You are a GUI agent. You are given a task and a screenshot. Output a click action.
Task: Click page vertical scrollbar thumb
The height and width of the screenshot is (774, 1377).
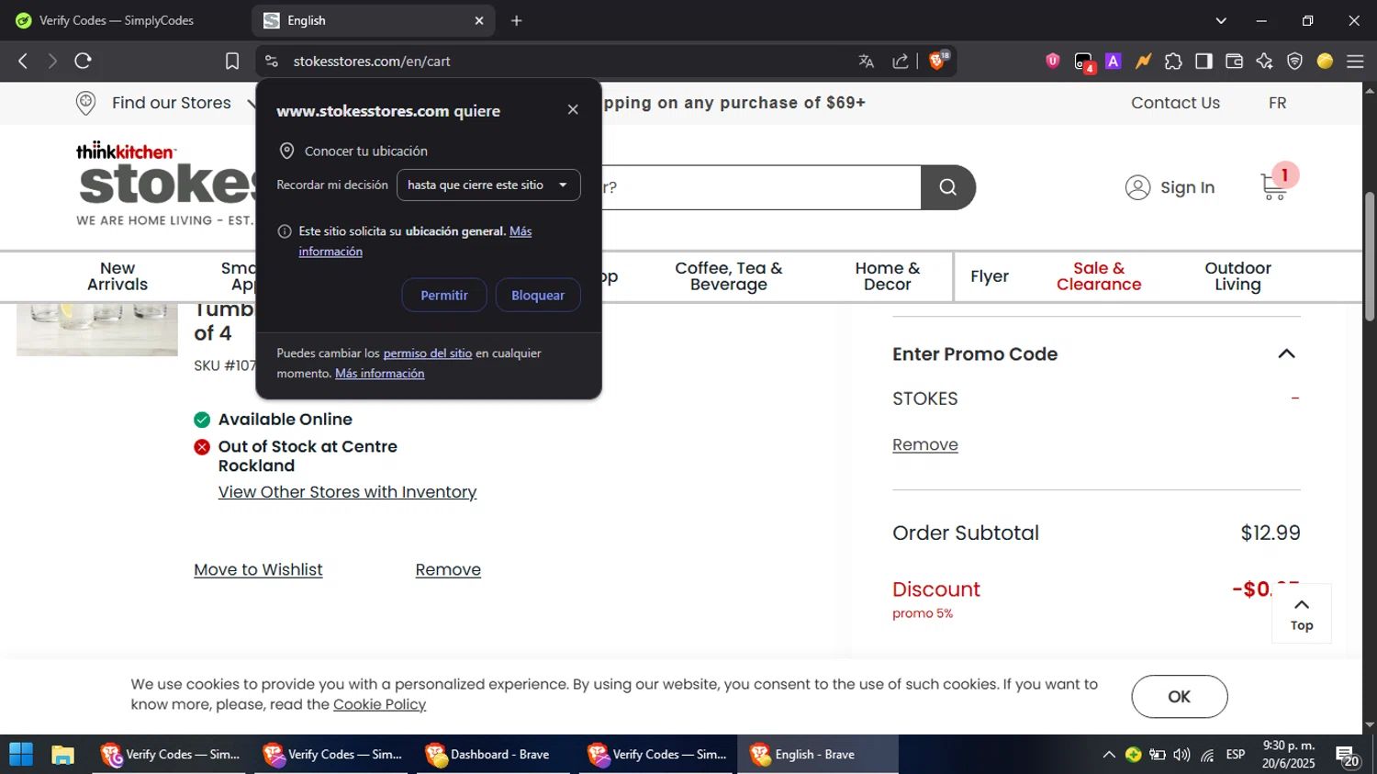point(1369,256)
